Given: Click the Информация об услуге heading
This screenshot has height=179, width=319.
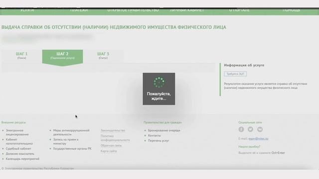Looking at the screenshot, I should (244, 65).
